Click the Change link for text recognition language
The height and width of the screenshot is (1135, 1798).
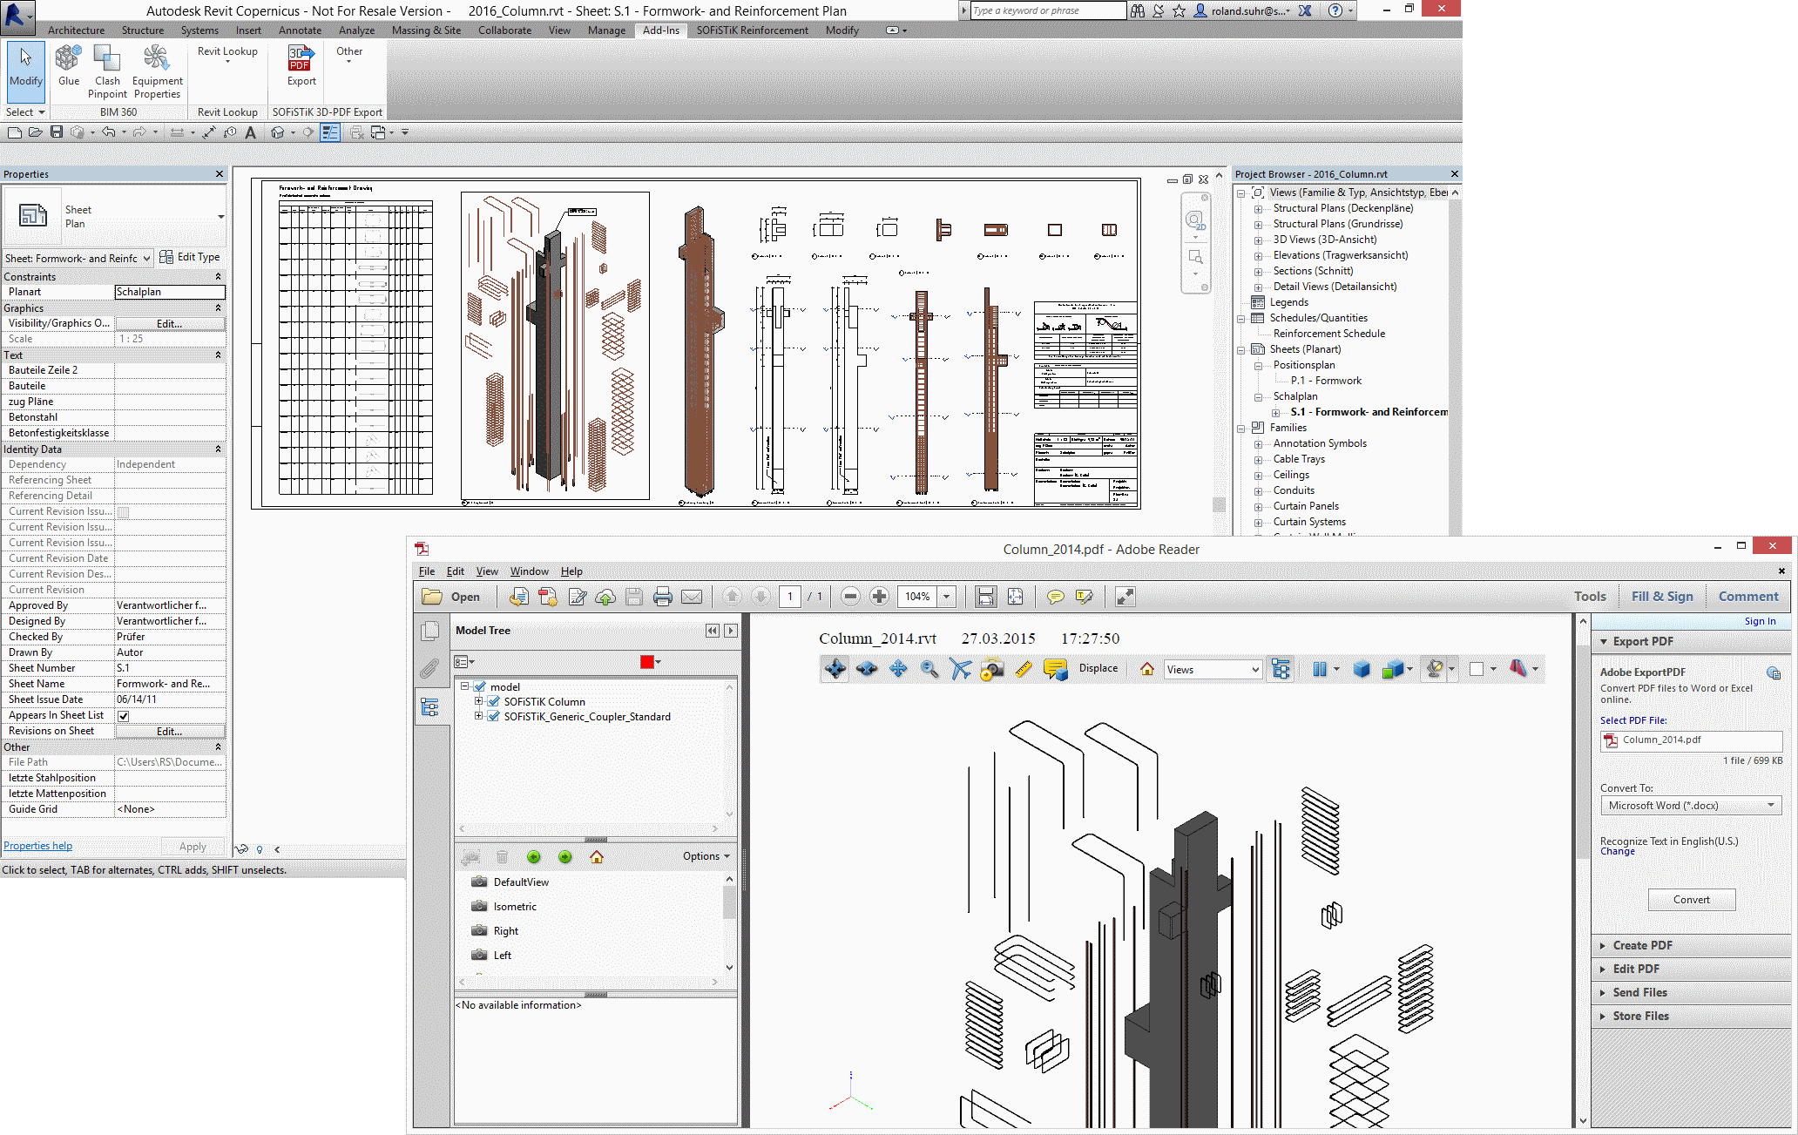(1618, 851)
